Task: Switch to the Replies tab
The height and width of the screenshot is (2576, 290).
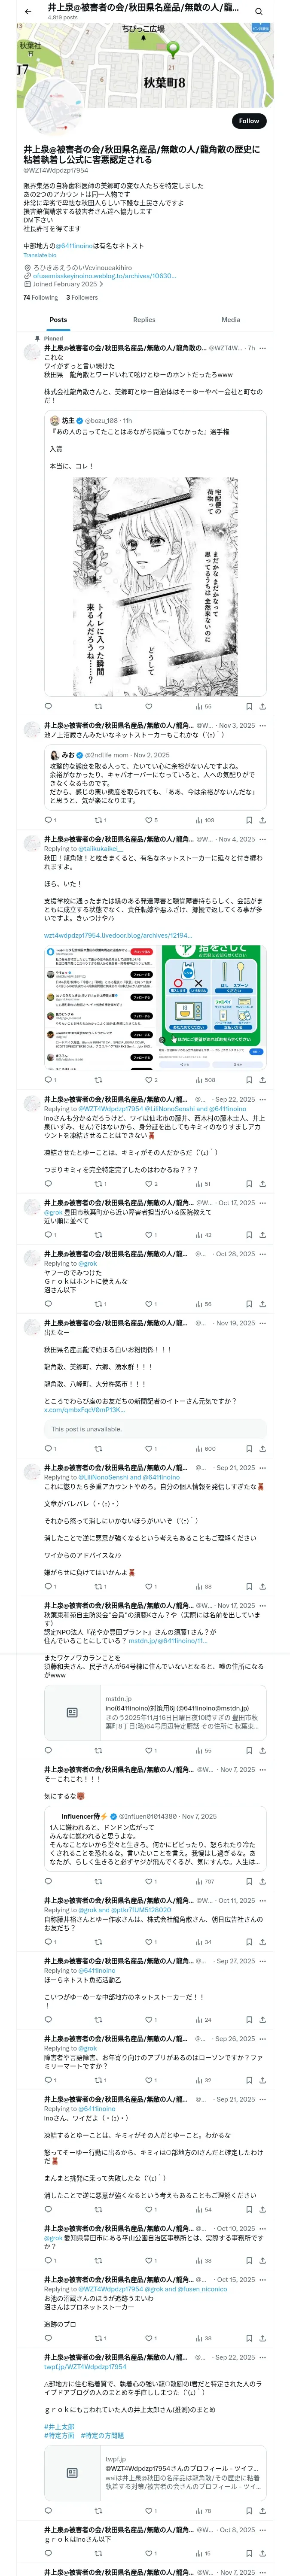Action: coord(144,320)
